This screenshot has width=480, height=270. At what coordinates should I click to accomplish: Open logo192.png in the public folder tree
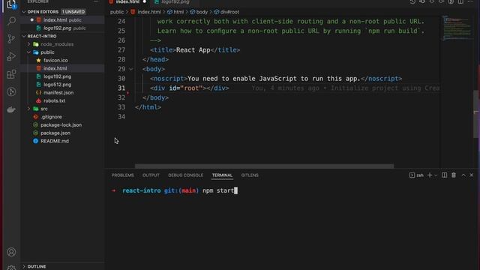tap(57, 76)
